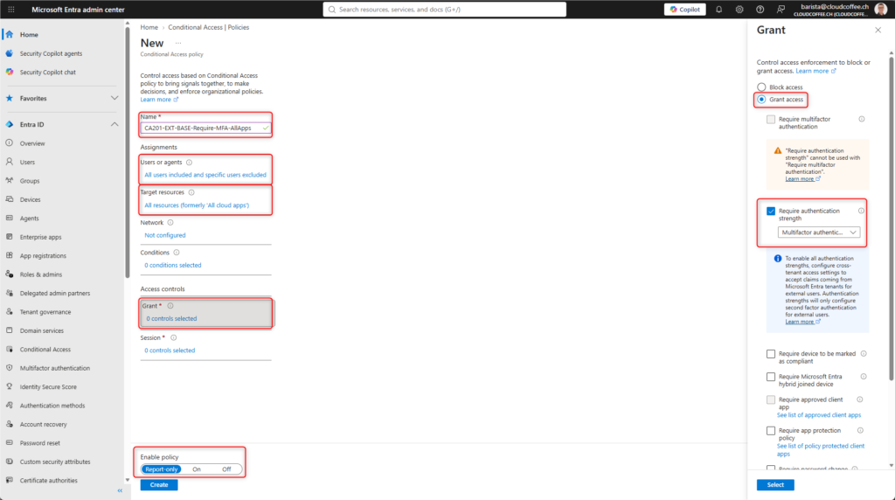Open All users included and specific users excluded
This screenshot has height=500, width=895.
[205, 175]
